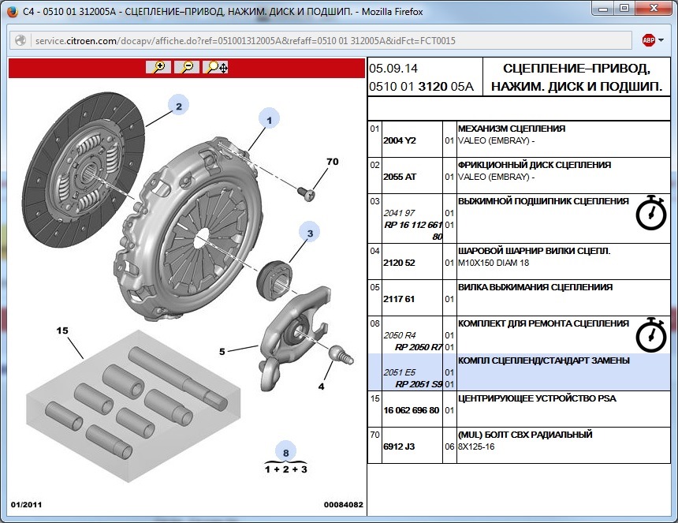Click document code 0510 01 3120 05A
Screen dimensions: 678x523
(421, 87)
